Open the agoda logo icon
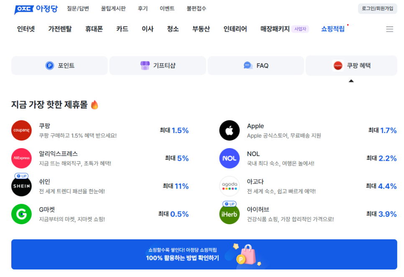Screen dimensions: 404x277 229,186
